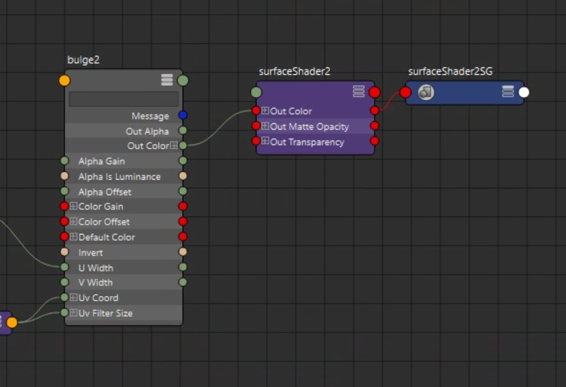Expand Out Matte Opacity on surfaceShader2
The image size is (566, 387).
(265, 126)
